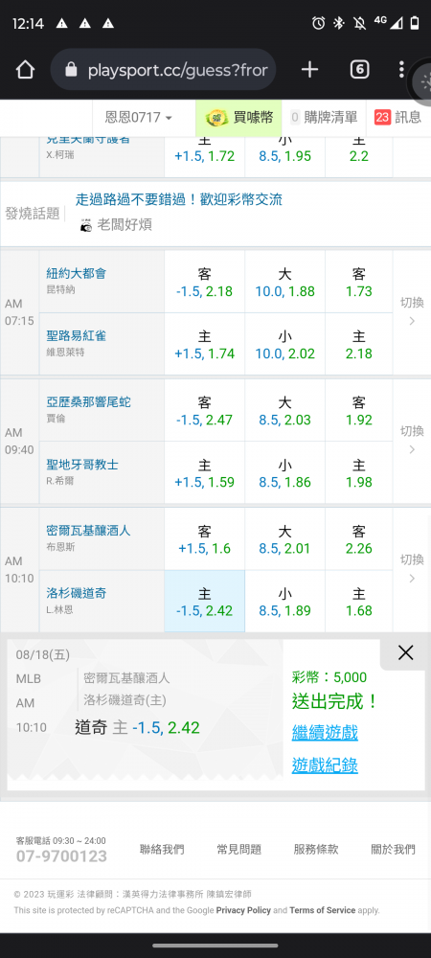Close the bet confirmation panel
The height and width of the screenshot is (958, 431).
(x=405, y=652)
